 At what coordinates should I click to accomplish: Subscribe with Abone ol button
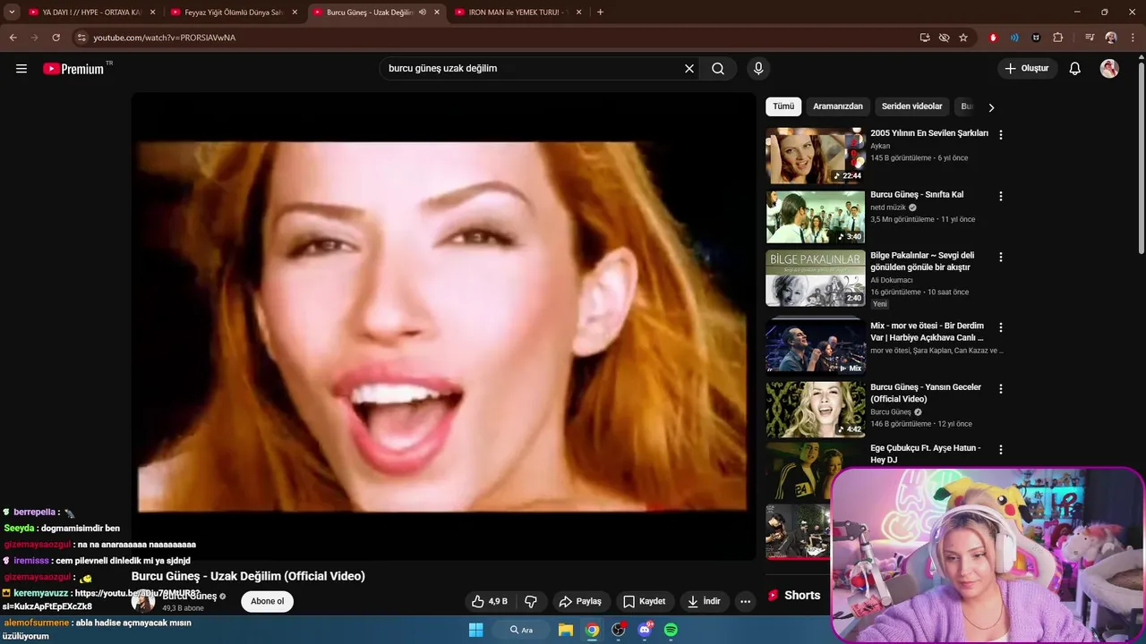267,601
